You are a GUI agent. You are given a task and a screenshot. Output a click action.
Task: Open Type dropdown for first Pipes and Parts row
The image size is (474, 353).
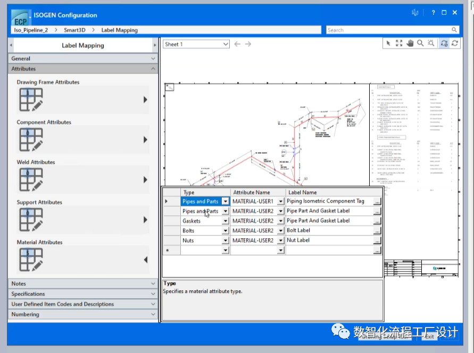click(226, 201)
